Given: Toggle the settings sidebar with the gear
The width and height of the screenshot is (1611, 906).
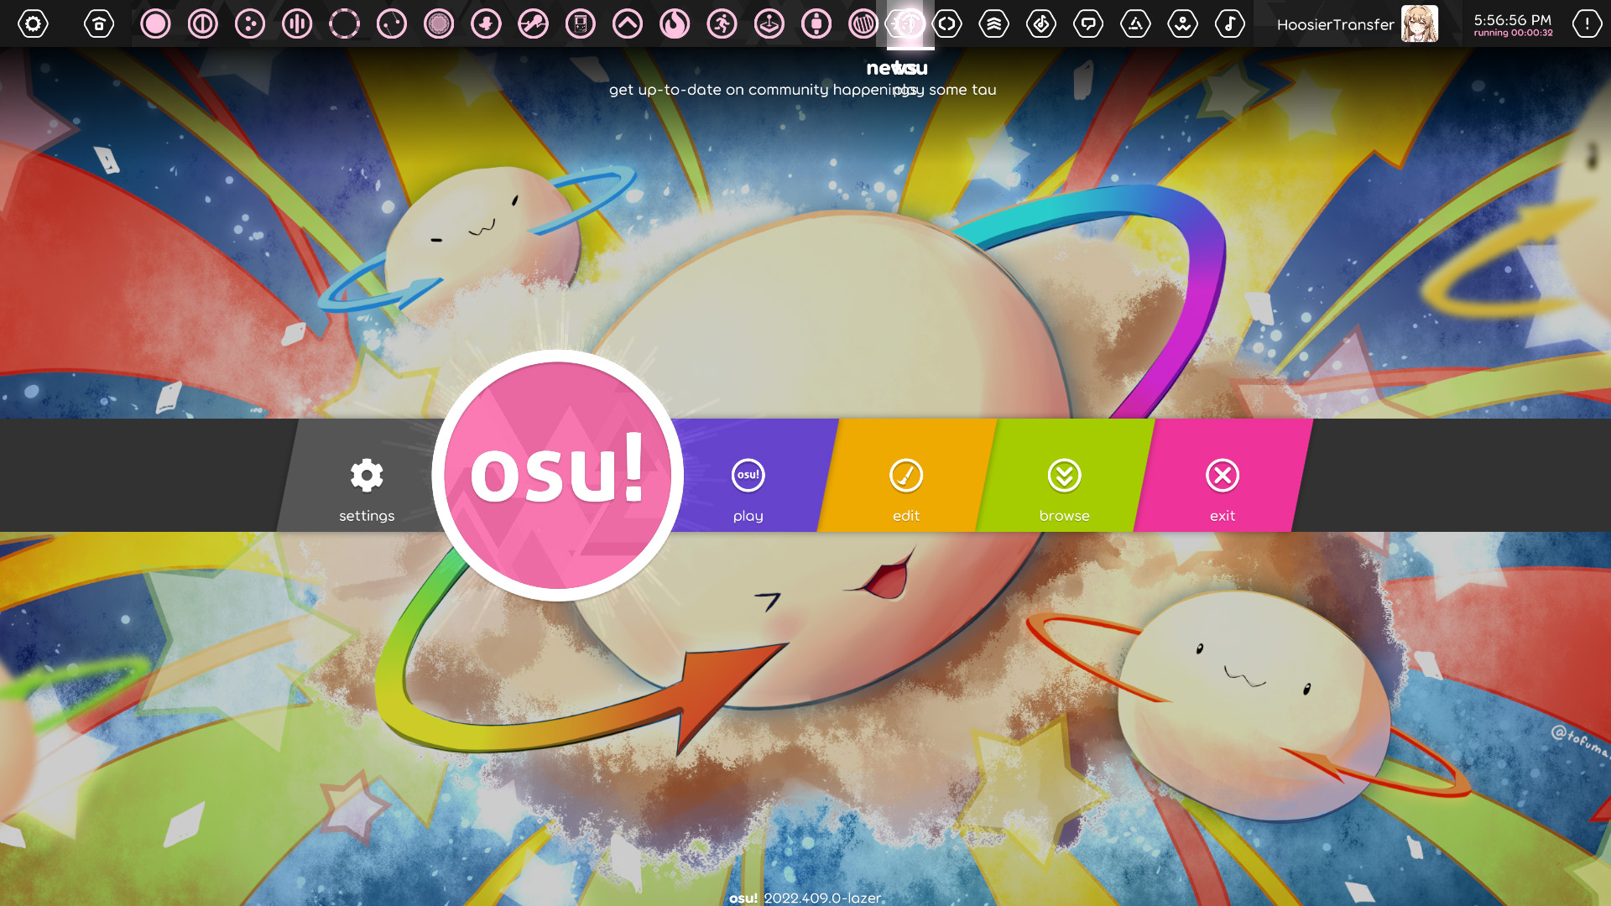Looking at the screenshot, I should (34, 23).
